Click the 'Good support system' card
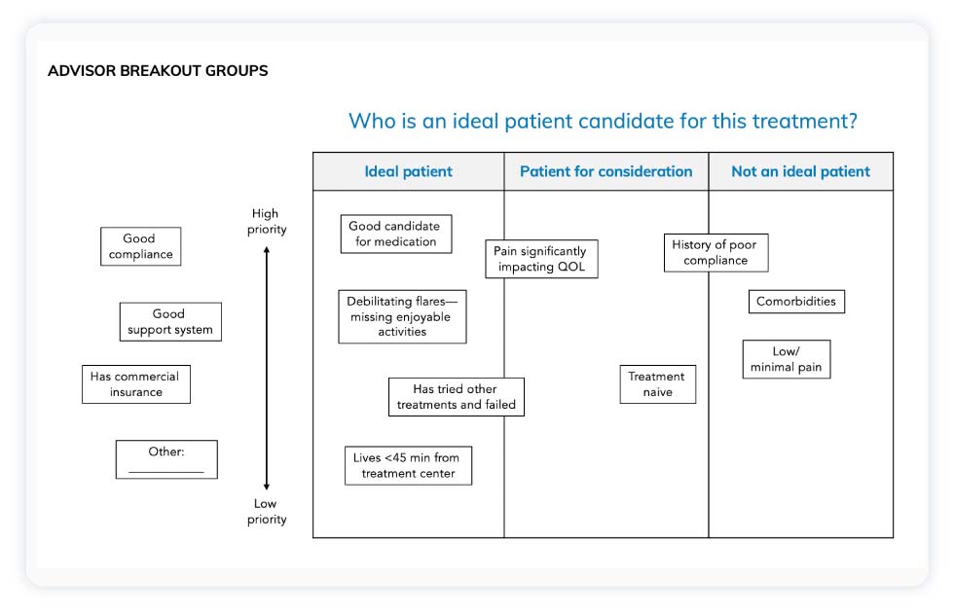 170,322
